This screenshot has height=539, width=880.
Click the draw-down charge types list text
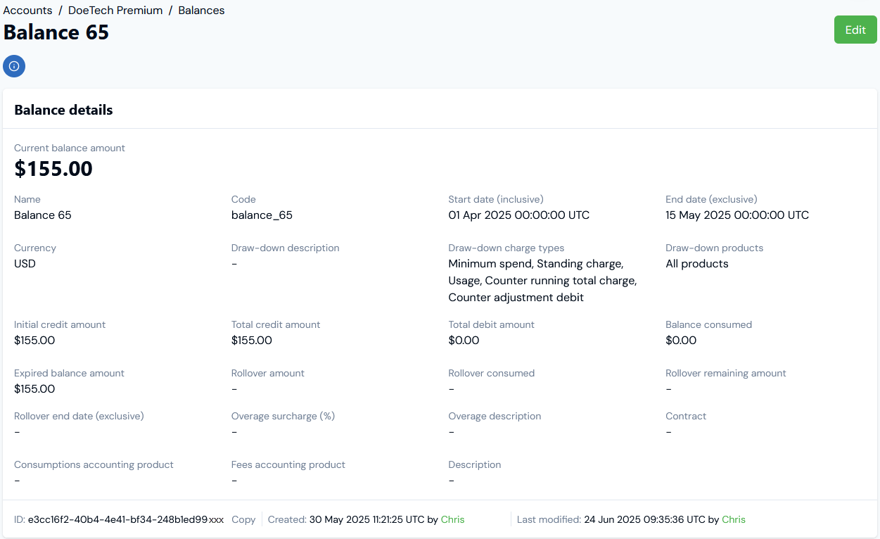pos(542,281)
